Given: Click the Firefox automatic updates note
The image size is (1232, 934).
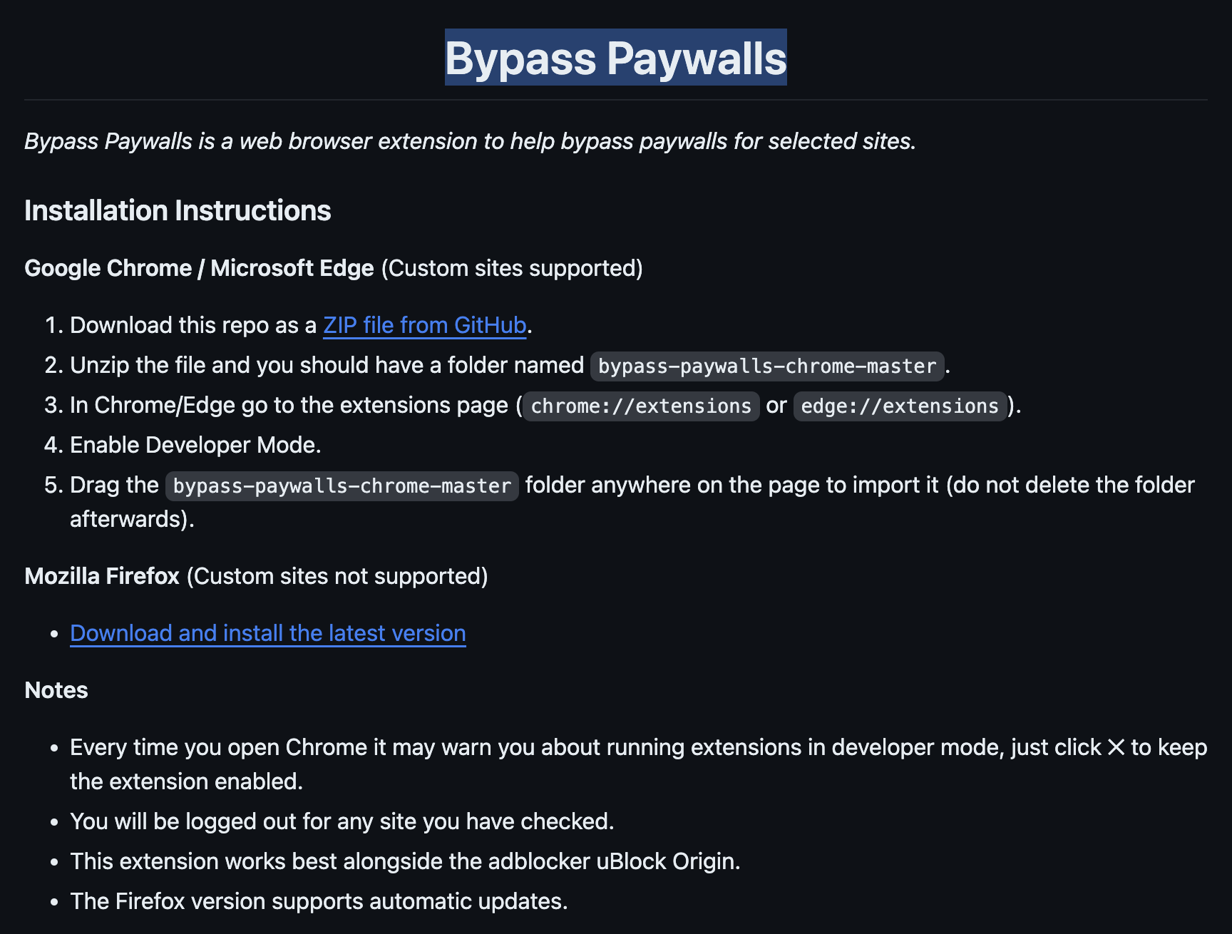Looking at the screenshot, I should pos(319,901).
